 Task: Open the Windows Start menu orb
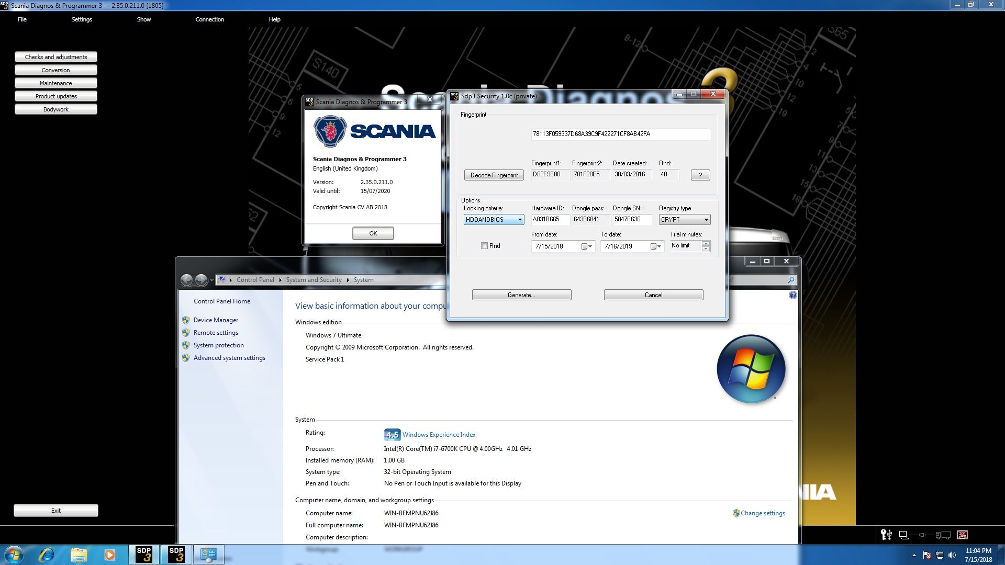[x=14, y=555]
